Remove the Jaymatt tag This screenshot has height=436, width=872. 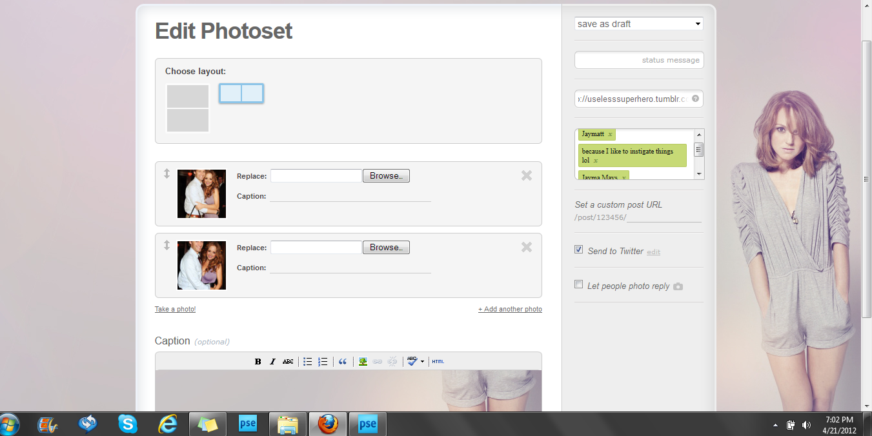610,134
